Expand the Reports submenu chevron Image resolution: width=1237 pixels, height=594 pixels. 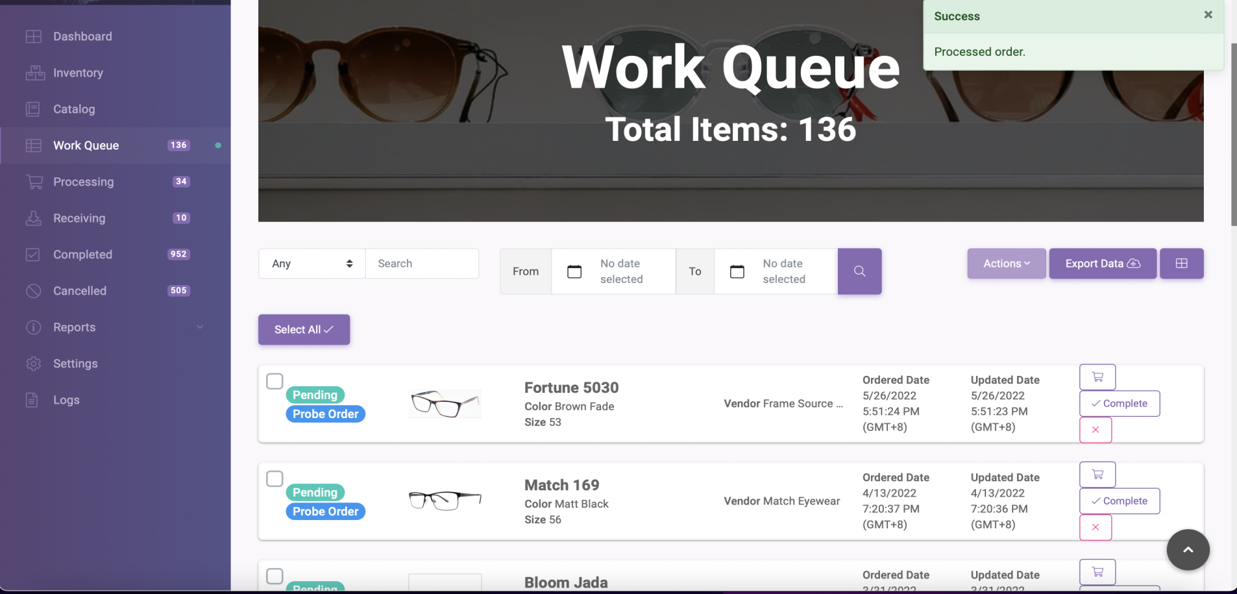click(x=200, y=327)
